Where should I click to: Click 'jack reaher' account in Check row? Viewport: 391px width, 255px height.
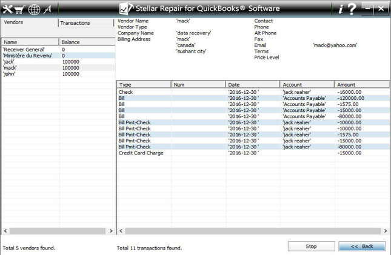(x=297, y=92)
